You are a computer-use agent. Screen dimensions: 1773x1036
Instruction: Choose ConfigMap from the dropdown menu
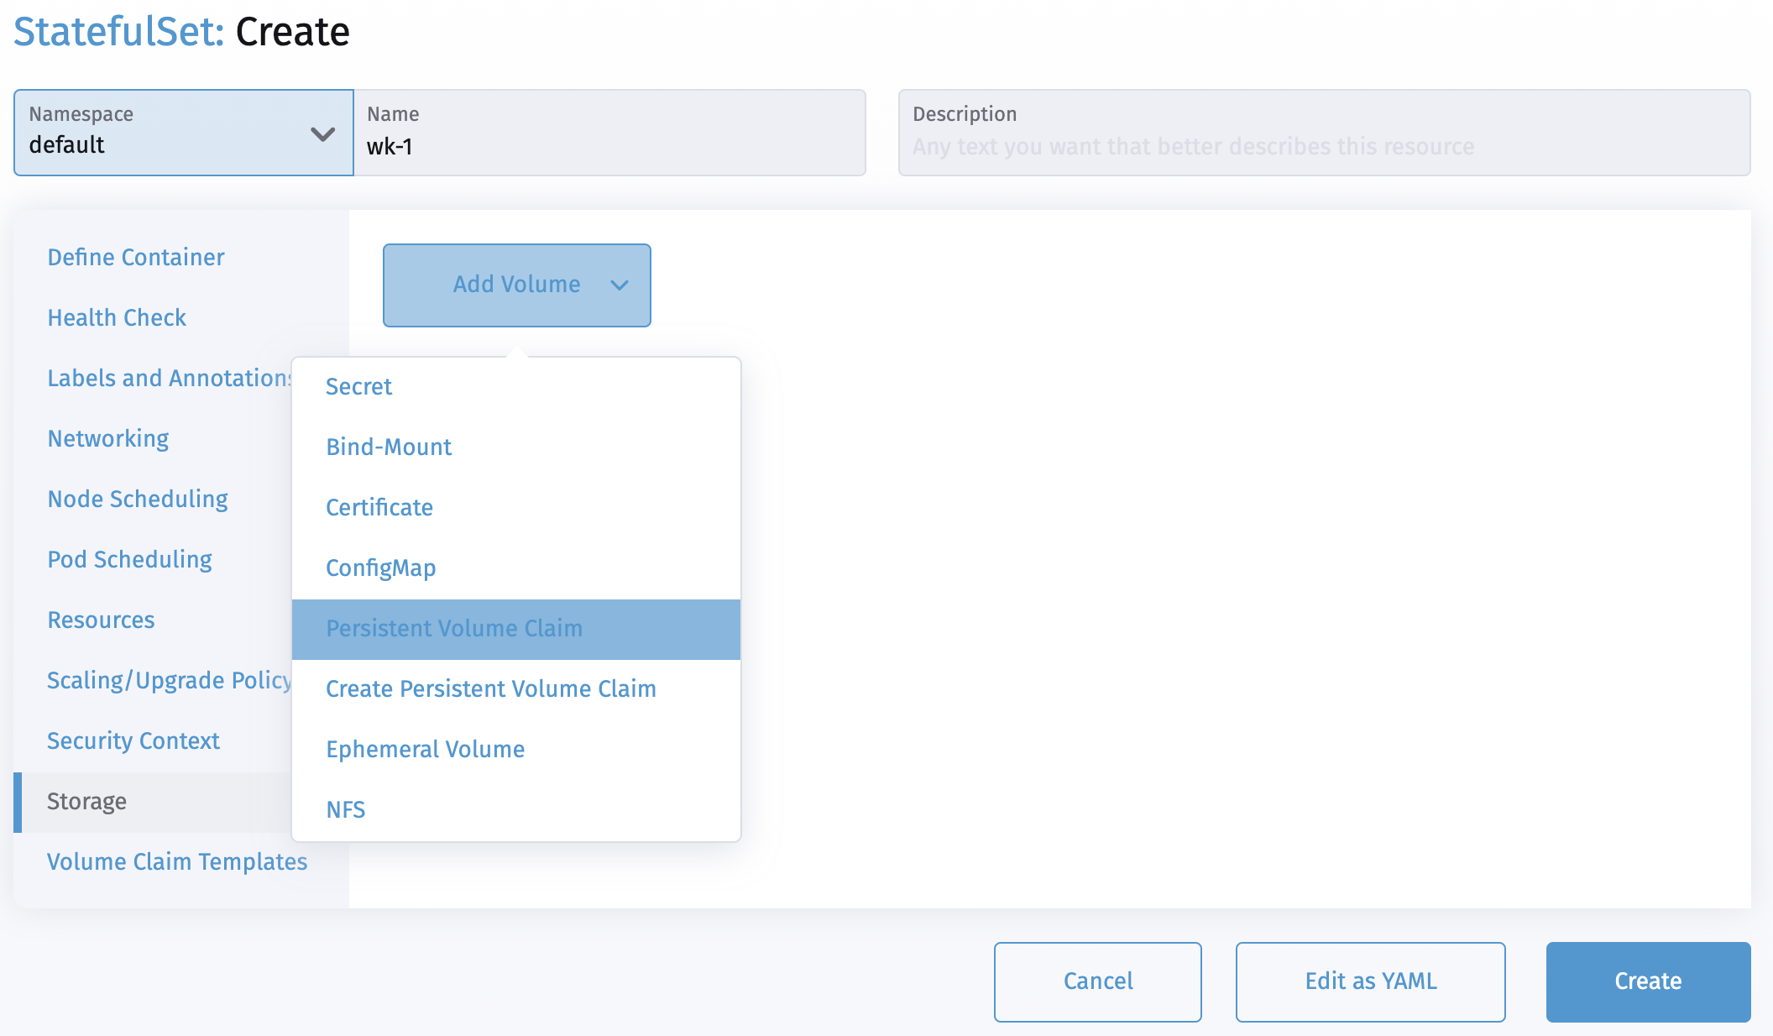pyautogui.click(x=380, y=568)
